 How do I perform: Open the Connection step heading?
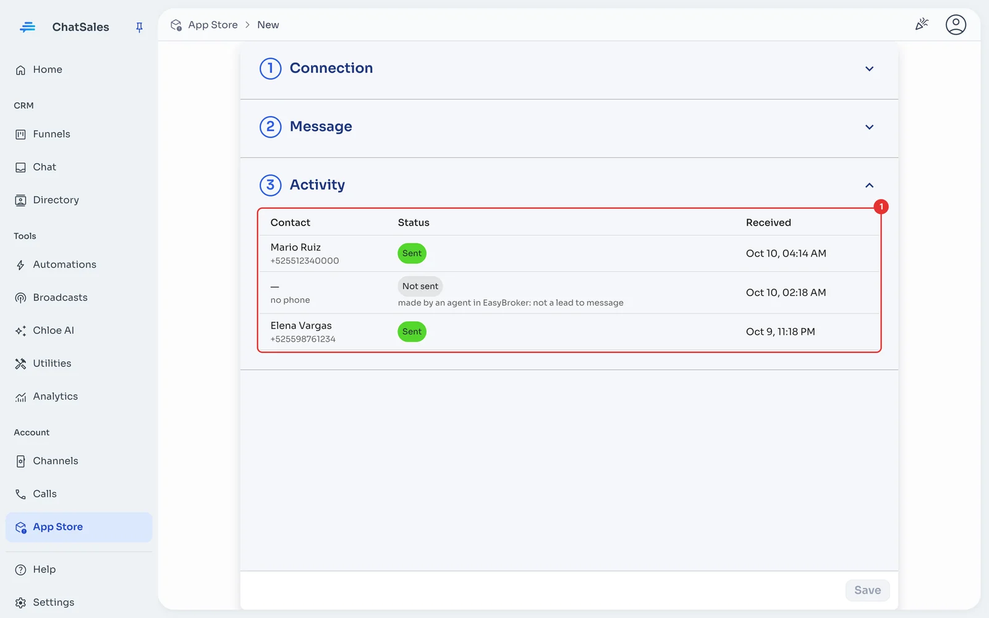(331, 68)
